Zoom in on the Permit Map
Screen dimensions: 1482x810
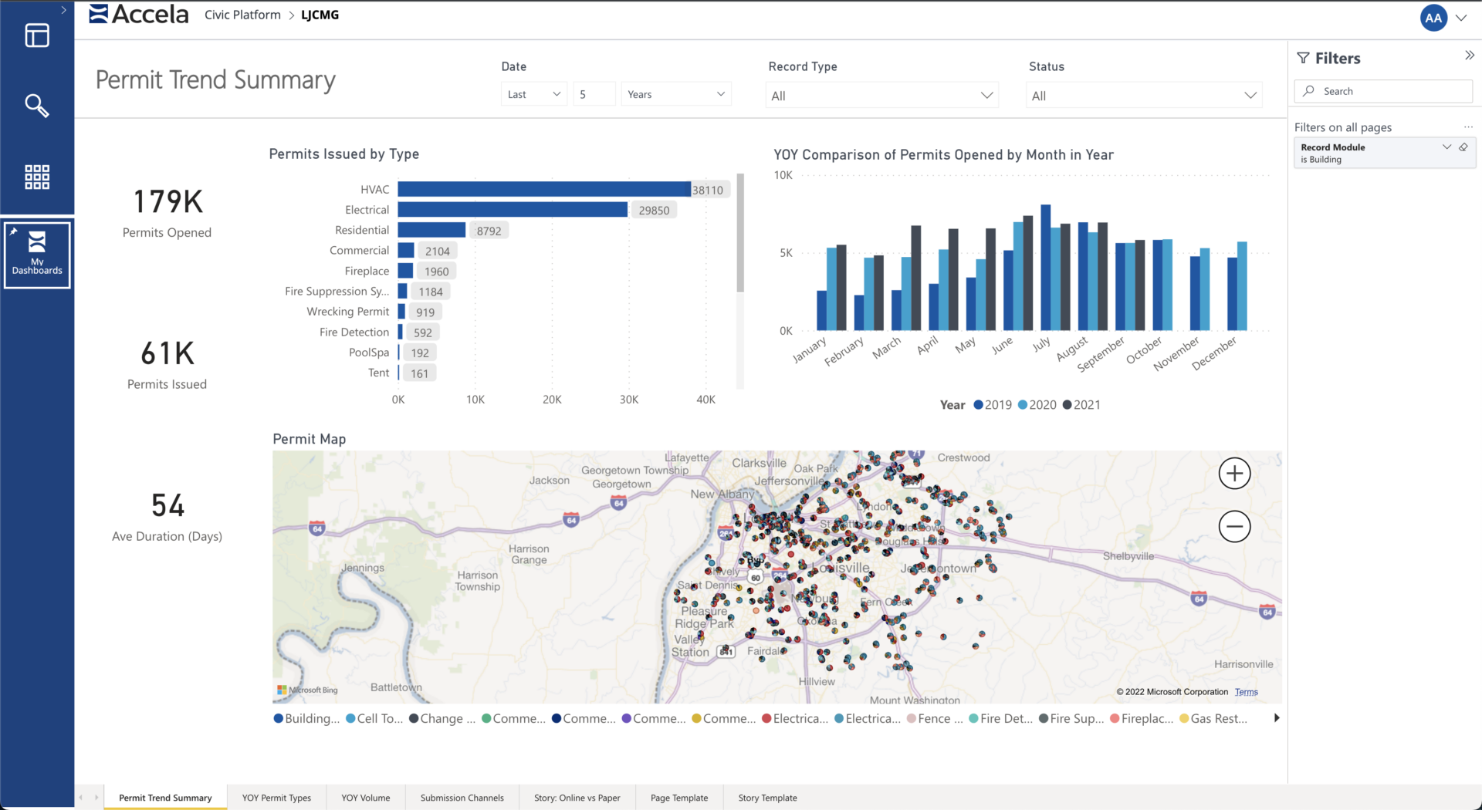[x=1233, y=473]
